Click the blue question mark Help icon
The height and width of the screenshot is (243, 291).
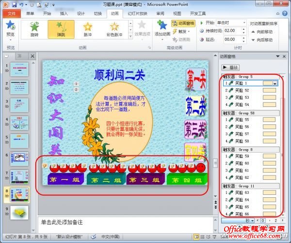click(285, 14)
